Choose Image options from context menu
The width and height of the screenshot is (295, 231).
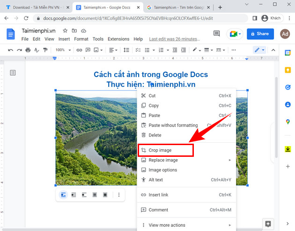pyautogui.click(x=186, y=170)
